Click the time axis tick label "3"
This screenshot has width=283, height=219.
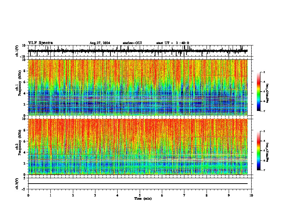point(95,195)
